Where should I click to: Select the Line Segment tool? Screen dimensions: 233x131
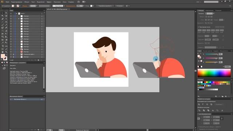click(x=3, y=22)
